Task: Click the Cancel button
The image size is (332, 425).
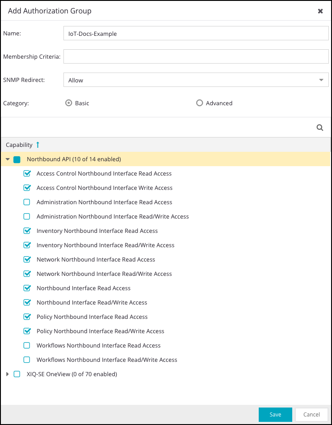Action: point(311,415)
